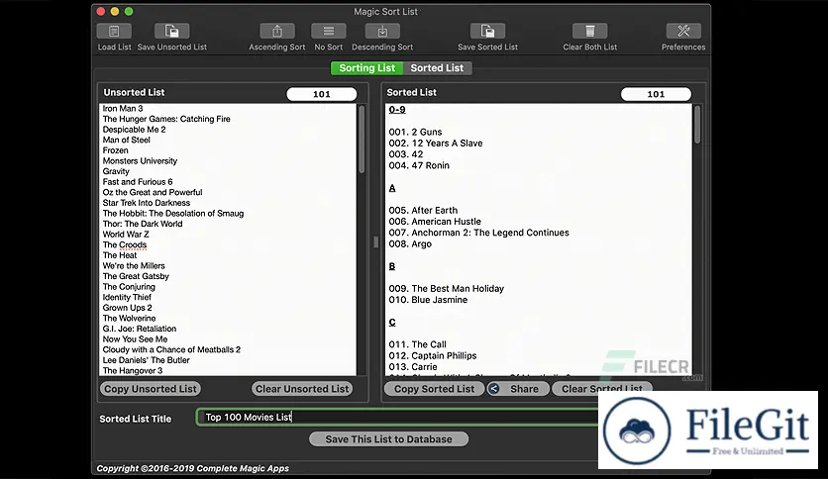Select 'Iron Man 3' in Unsorted List
Image resolution: width=828 pixels, height=479 pixels.
click(123, 108)
